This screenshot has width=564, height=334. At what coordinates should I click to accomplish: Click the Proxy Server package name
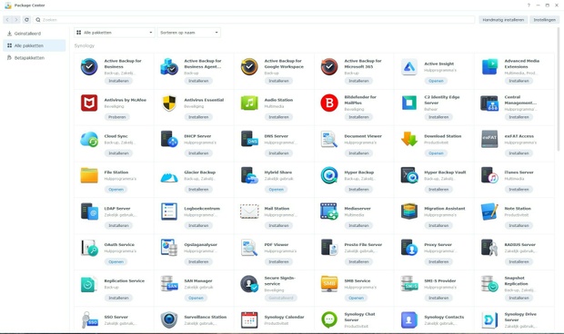click(438, 245)
